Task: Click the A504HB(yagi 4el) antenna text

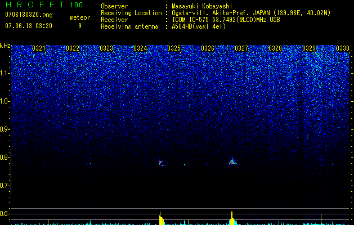Action: point(199,26)
